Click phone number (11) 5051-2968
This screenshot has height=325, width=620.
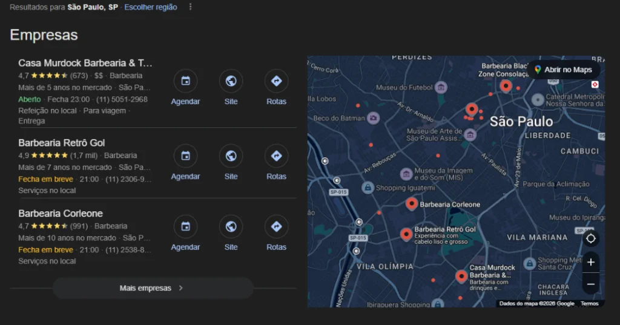pos(122,99)
